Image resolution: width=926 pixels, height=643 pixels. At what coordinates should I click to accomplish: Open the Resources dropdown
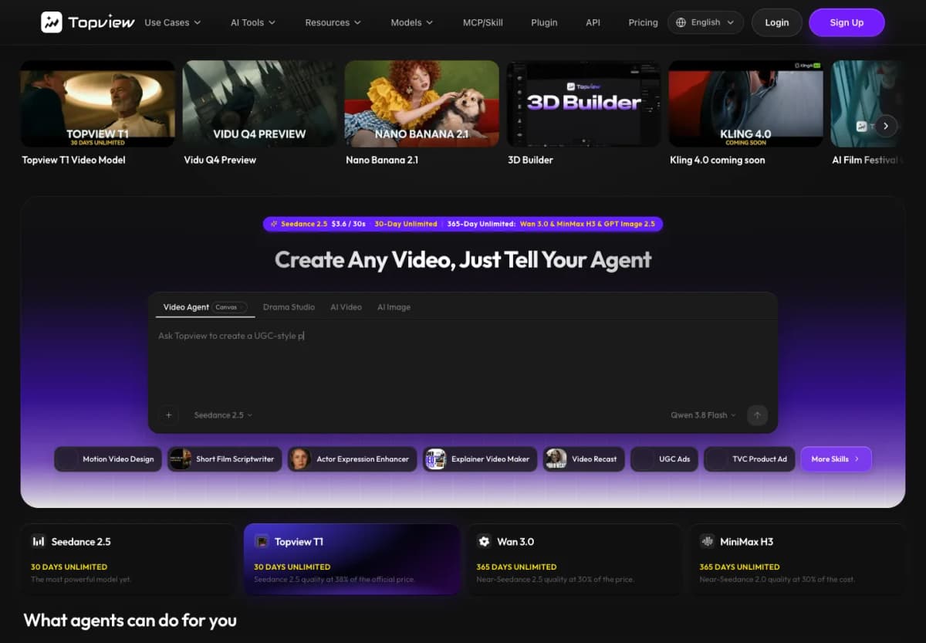[333, 22]
